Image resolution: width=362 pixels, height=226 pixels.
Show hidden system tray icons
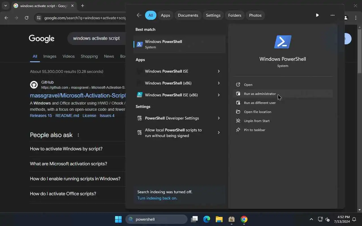point(311,219)
